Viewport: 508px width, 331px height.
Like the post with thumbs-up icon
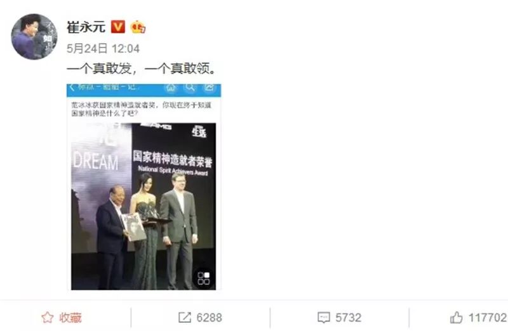(456, 318)
